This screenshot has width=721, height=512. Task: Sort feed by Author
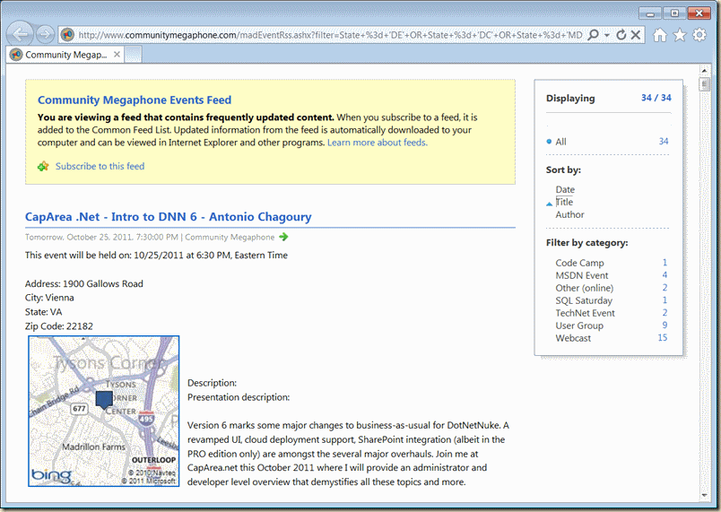pos(569,214)
